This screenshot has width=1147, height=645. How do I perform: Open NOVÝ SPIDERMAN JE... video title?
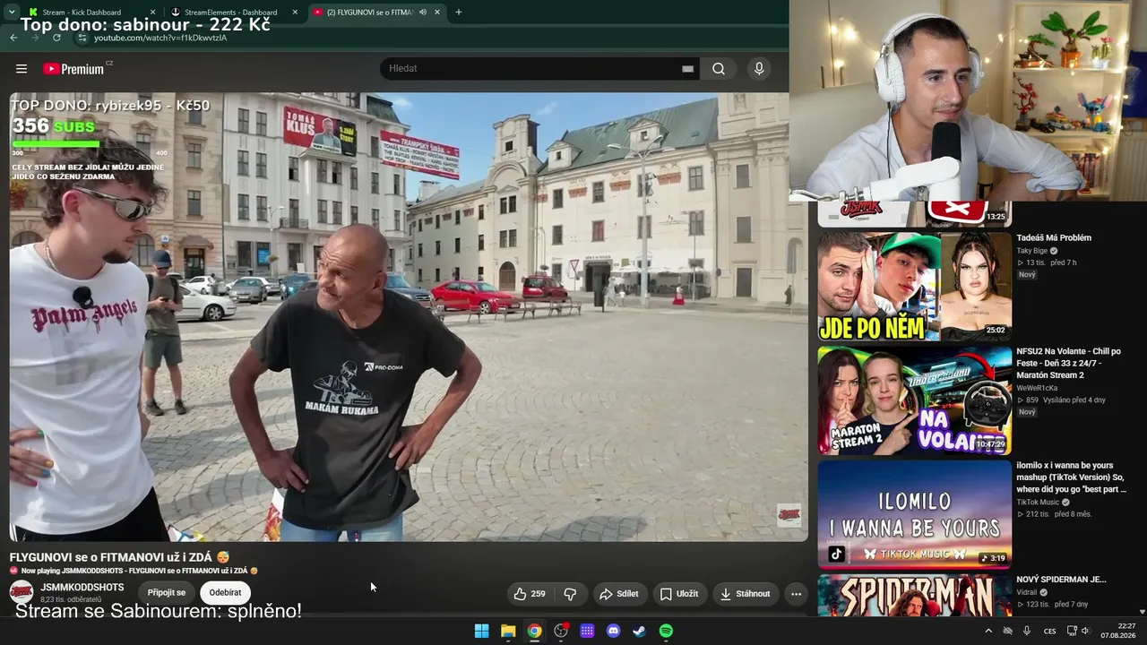tap(1061, 580)
